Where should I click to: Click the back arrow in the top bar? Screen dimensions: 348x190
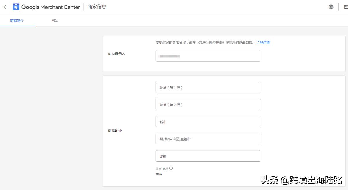tap(5, 7)
